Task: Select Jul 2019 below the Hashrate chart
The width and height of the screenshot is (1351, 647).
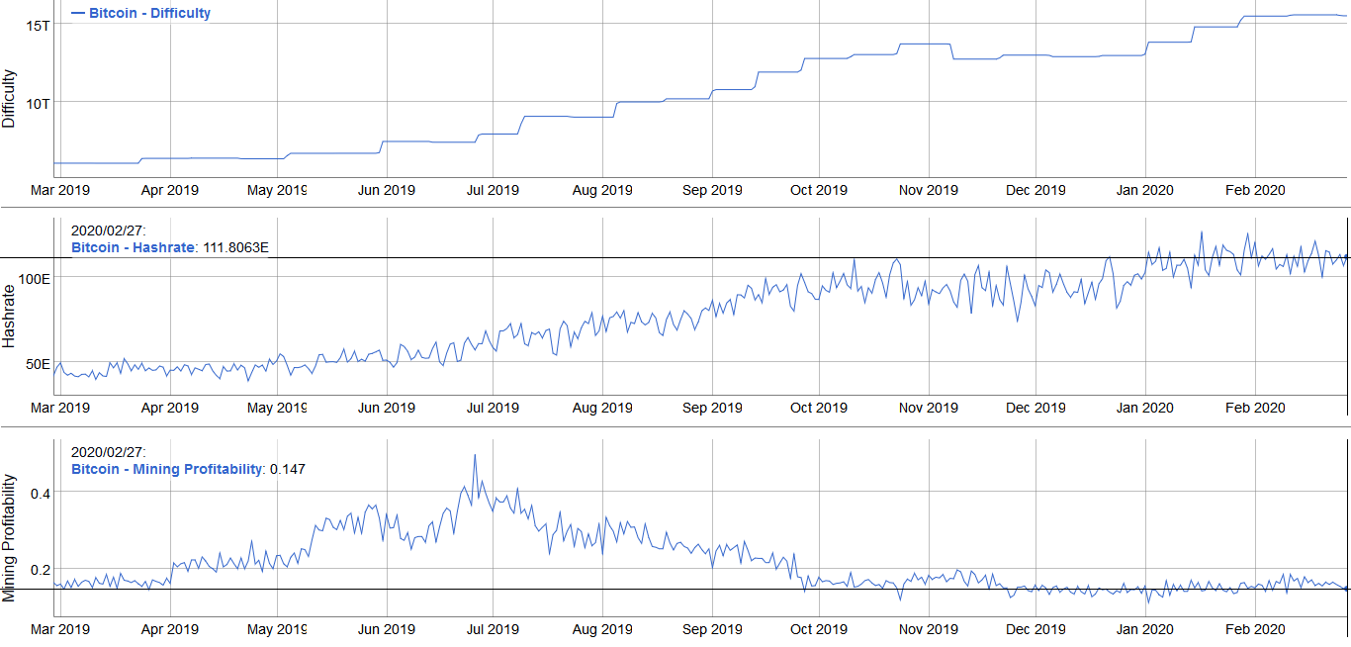Action: [x=492, y=408]
